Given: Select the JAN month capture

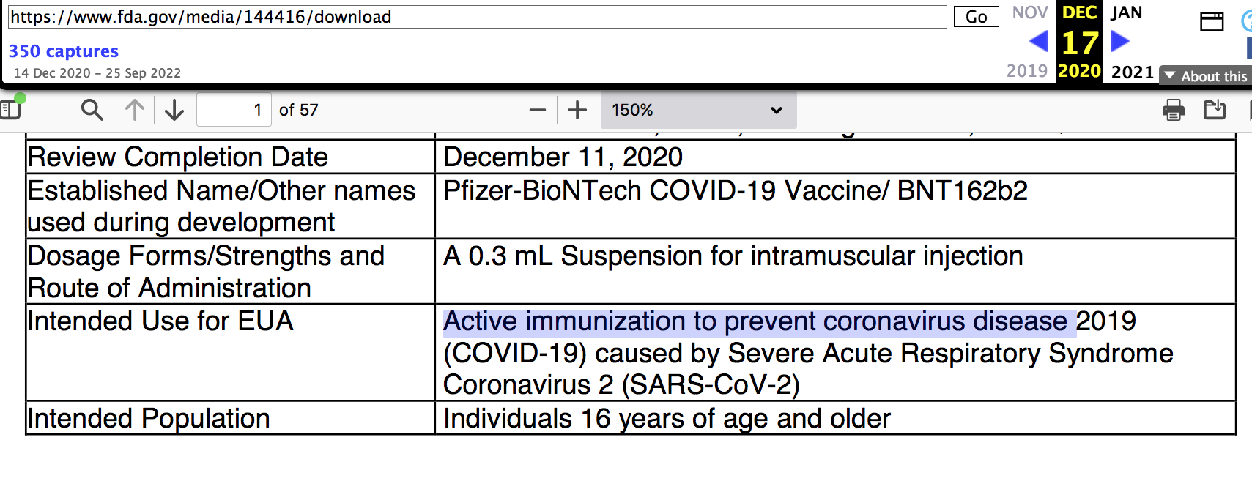Looking at the screenshot, I should [x=1126, y=12].
